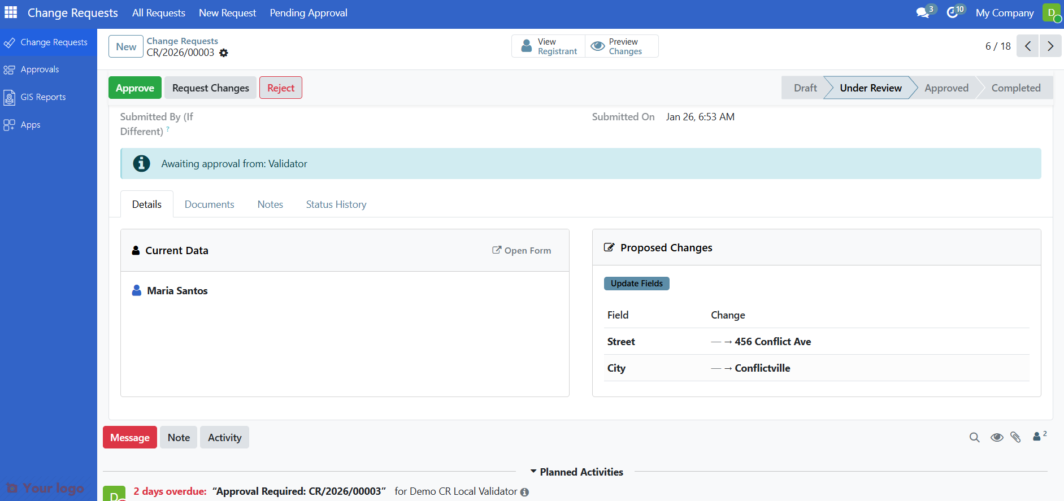Click the green Approve button
Viewport: 1064px width, 501px height.
click(x=134, y=88)
